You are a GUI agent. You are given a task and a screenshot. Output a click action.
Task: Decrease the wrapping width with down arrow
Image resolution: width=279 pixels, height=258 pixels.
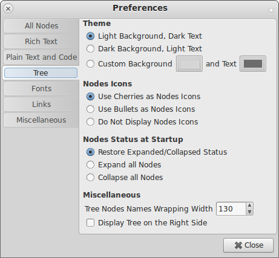(x=249, y=212)
